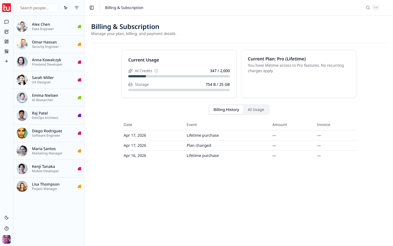The height and width of the screenshot is (246, 393).
Task: Toggle dark mode with the moon icon
Action: [x=7, y=218]
